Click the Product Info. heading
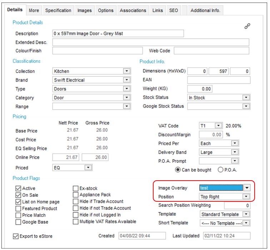 point(152,62)
